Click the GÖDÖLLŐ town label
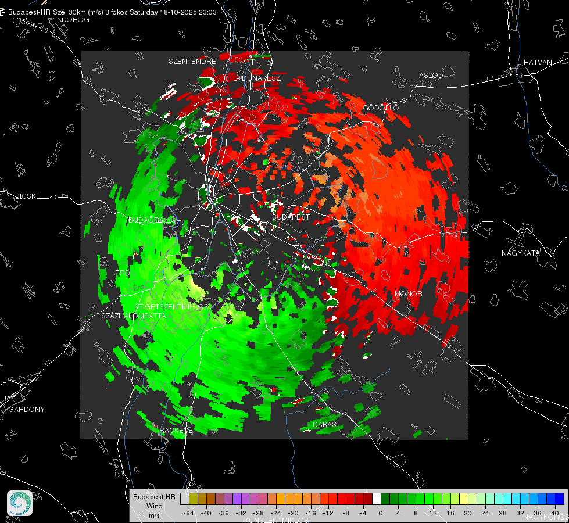Viewport: 569px width, 523px height. [x=381, y=108]
